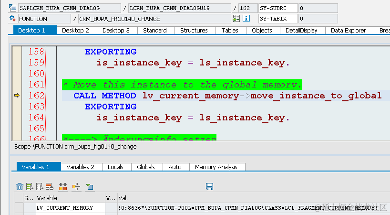Click the gray list icon in variables toolbar
This screenshot has width=390, height=215.
(40, 186)
